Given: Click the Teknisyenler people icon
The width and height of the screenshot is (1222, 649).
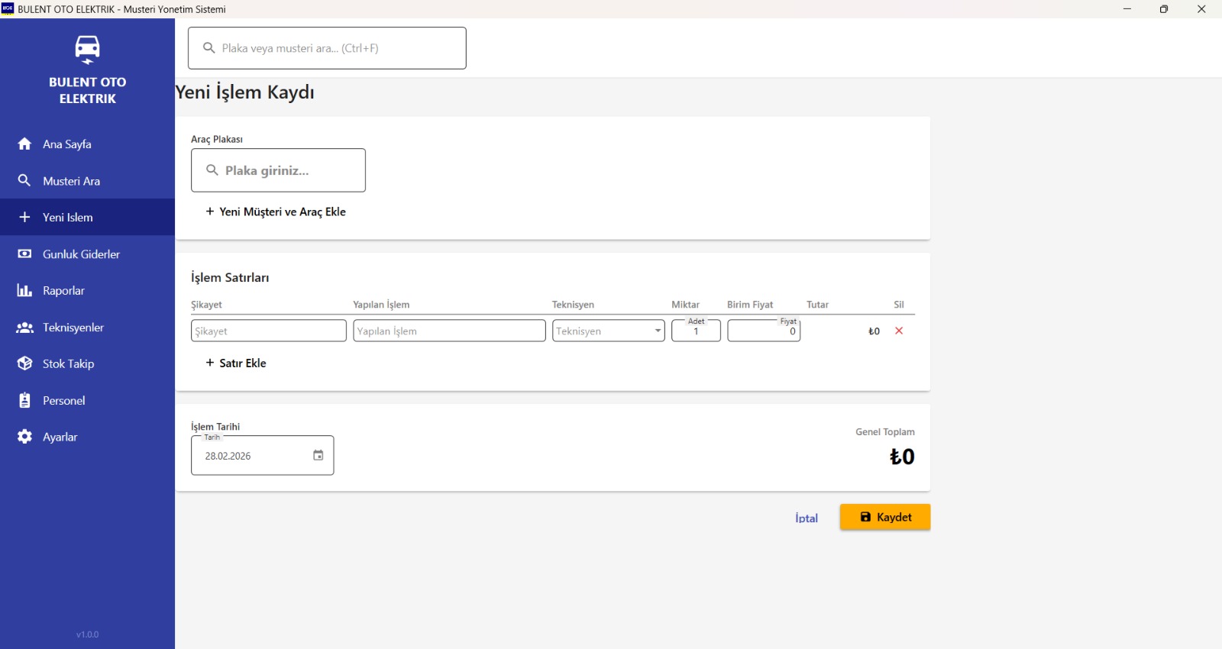Looking at the screenshot, I should tap(24, 328).
